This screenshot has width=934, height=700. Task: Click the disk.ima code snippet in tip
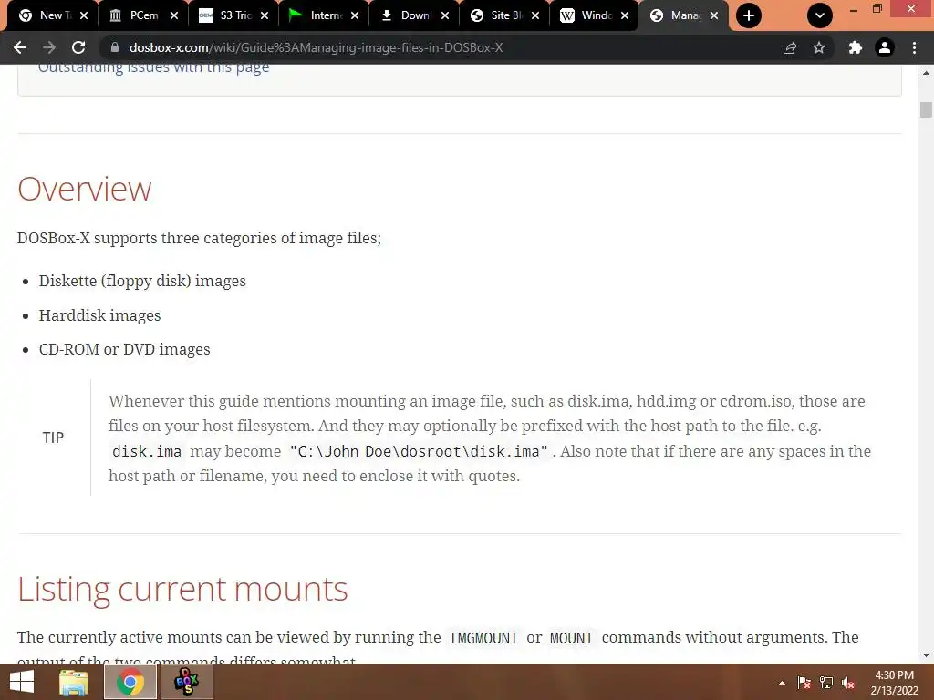(147, 451)
